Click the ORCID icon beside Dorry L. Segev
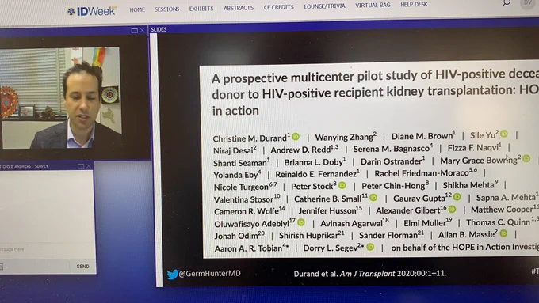This screenshot has height=303, width=539. [x=370, y=247]
